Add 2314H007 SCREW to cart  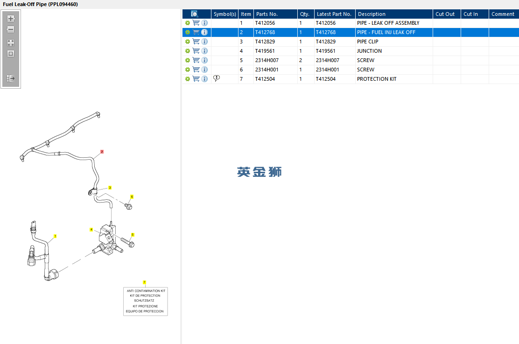[196, 60]
